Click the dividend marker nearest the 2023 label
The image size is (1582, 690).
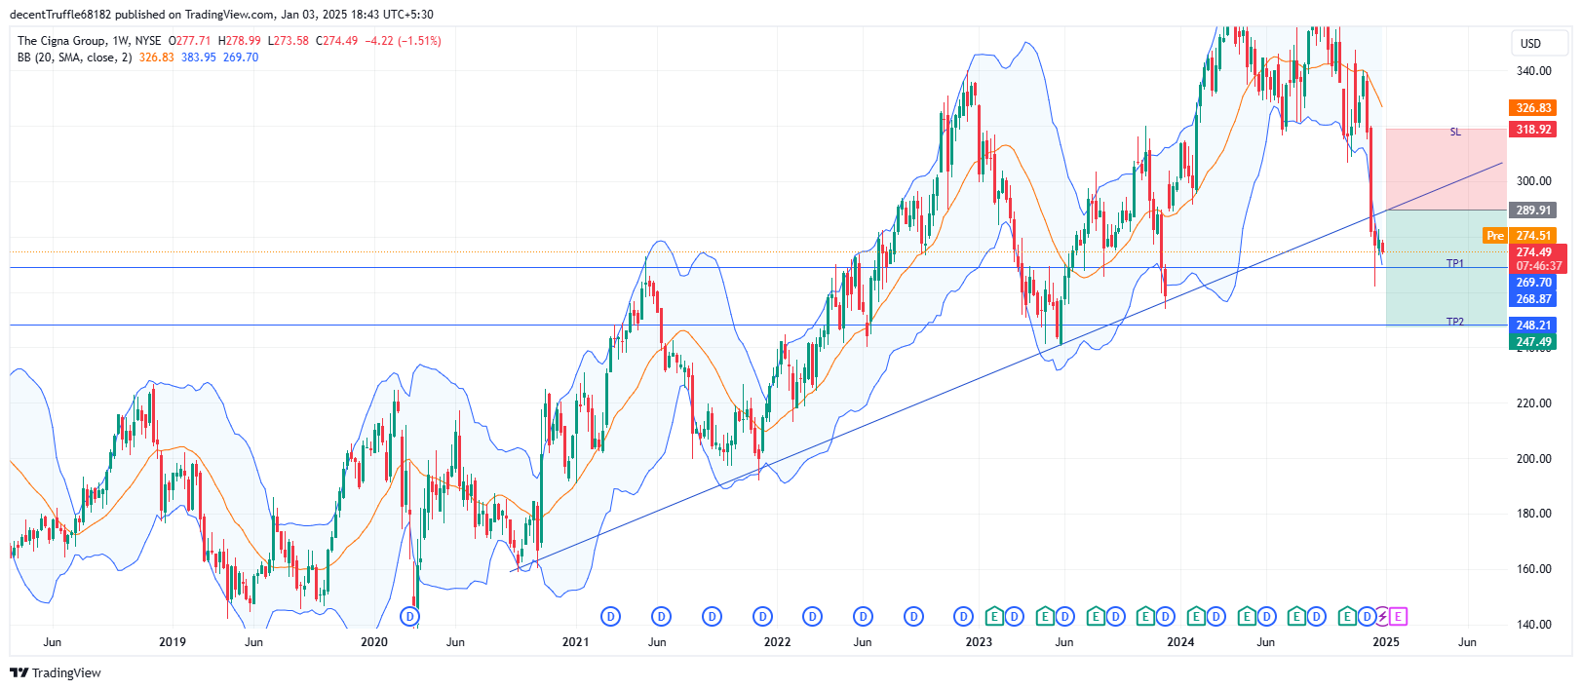pyautogui.click(x=963, y=616)
